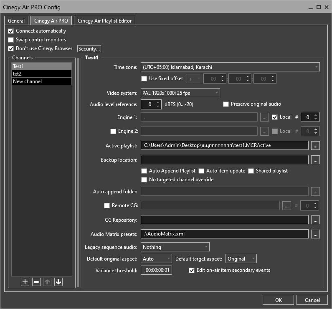Select tet2 channel in list
332x309 pixels.
point(42,74)
